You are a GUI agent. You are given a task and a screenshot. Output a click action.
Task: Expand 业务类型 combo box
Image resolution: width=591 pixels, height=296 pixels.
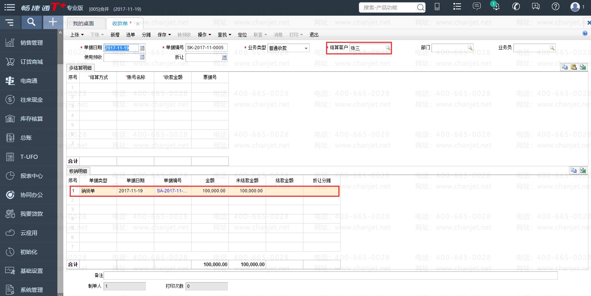[x=306, y=48]
